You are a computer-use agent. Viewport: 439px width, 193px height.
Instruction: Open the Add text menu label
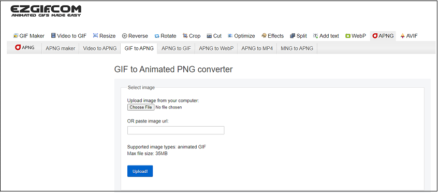click(x=329, y=36)
